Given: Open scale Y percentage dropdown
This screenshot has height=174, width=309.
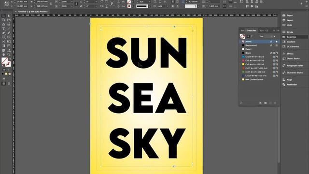Looking at the screenshot, I should pos(71,6).
